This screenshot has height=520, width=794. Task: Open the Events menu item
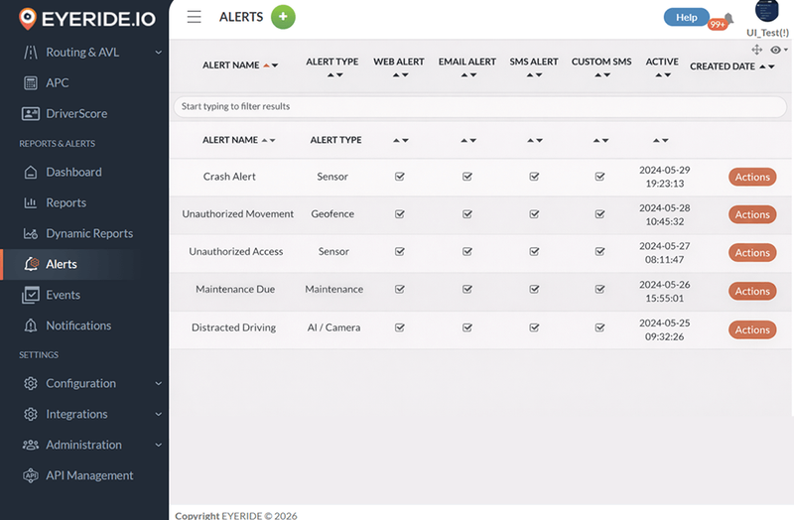click(64, 295)
